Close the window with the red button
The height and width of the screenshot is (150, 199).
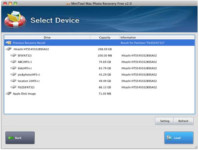5,3
